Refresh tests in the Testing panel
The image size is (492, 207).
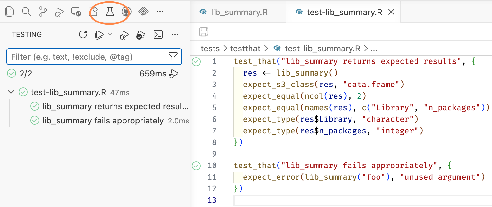[83, 34]
